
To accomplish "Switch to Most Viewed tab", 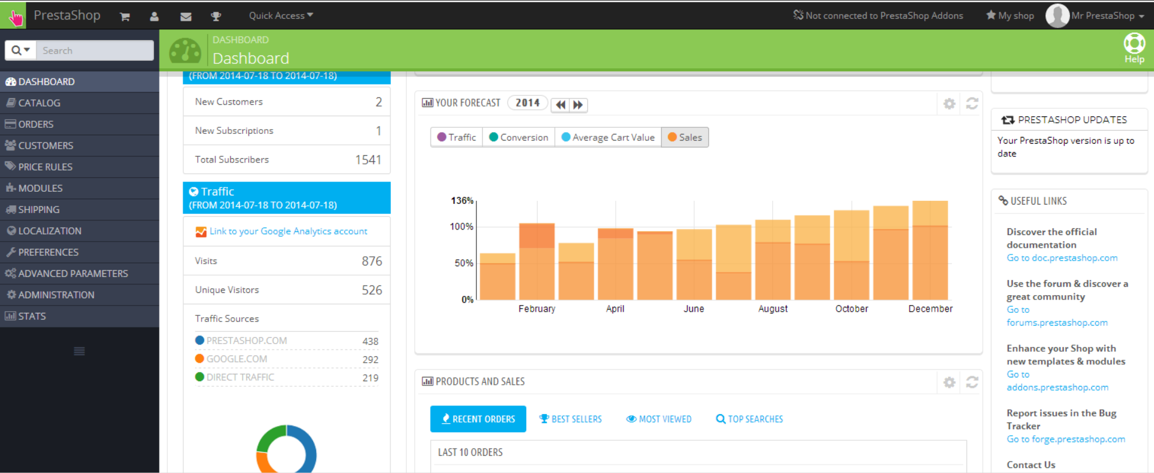I will (659, 419).
